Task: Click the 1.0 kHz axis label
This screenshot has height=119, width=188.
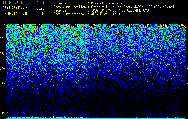Action: [2, 54]
